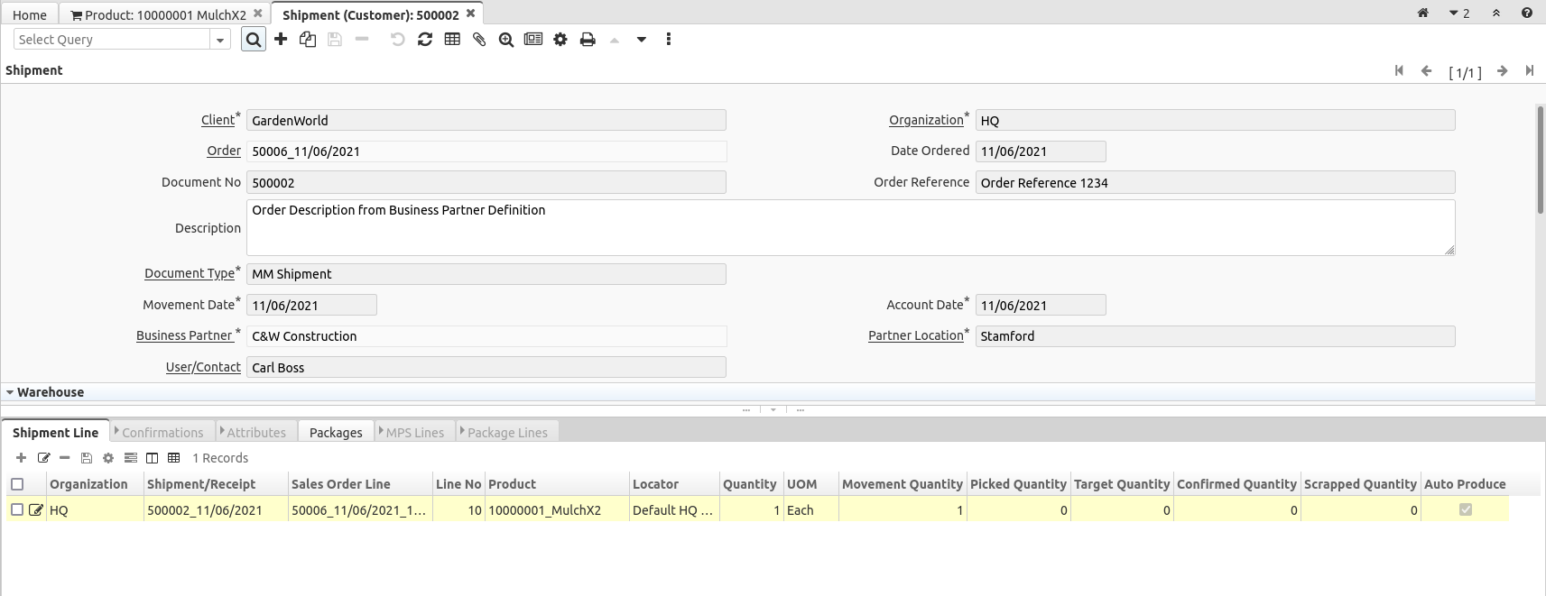Click into the Description text area

tap(848, 228)
